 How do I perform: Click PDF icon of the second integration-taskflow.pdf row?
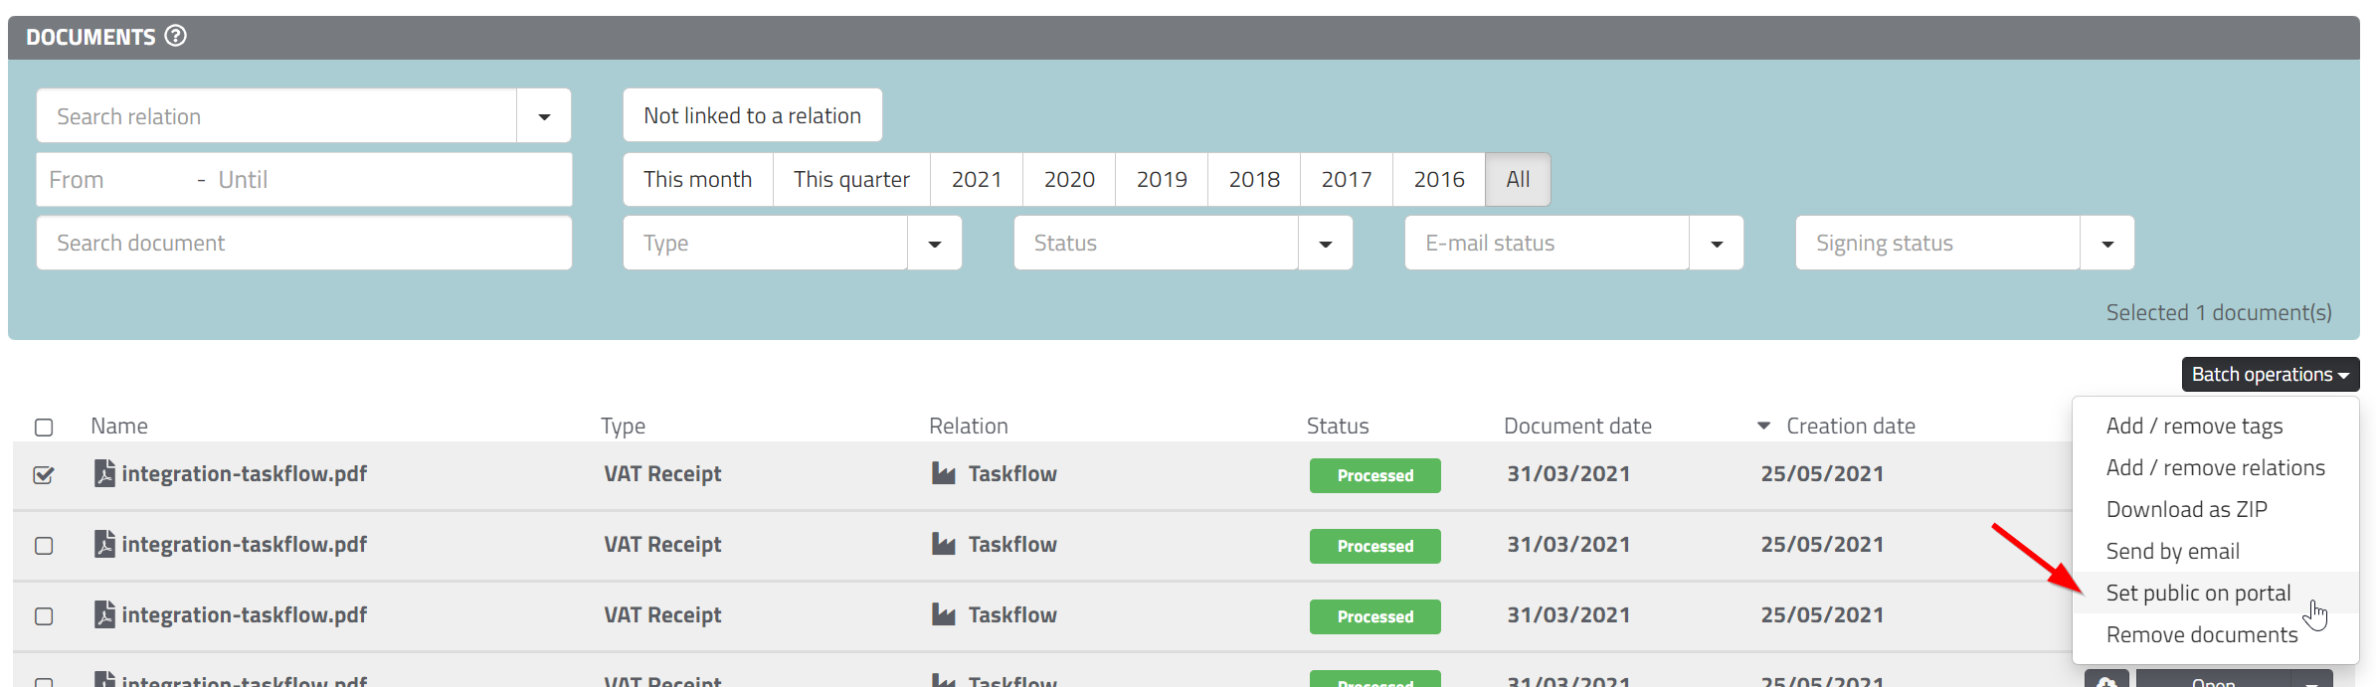pos(104,545)
